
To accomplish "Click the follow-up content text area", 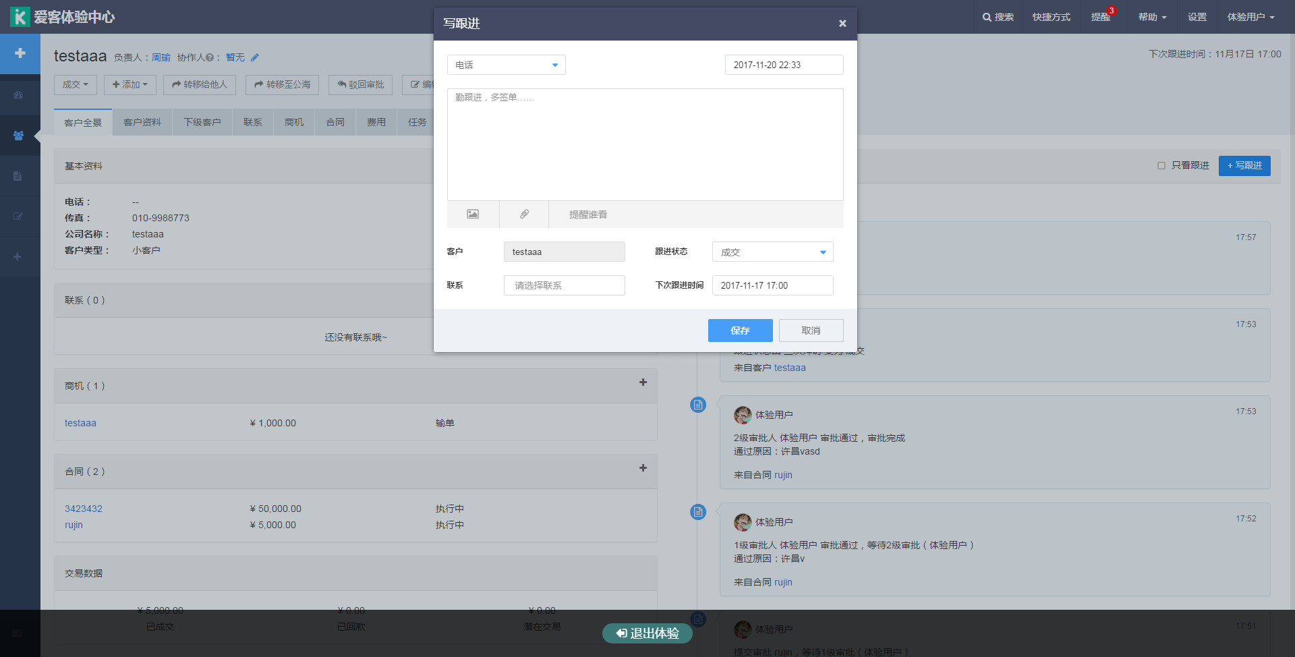I will click(645, 144).
